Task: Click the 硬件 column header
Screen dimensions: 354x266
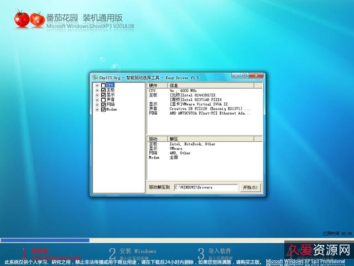Action: click(x=157, y=85)
